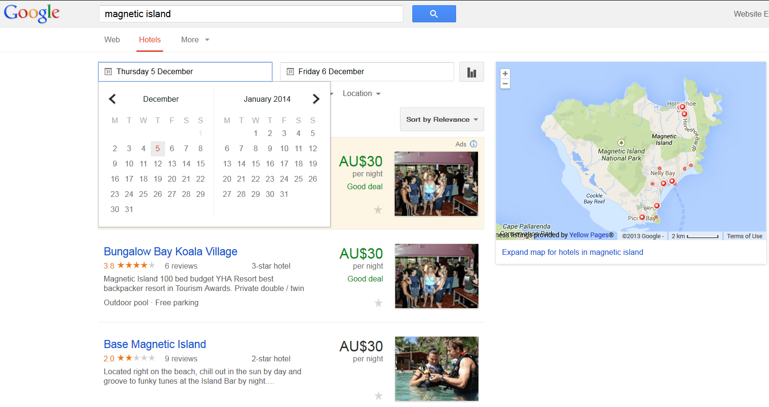This screenshot has width=769, height=407.
Task: Pick January 1 2014 in calendar
Action: 255,133
